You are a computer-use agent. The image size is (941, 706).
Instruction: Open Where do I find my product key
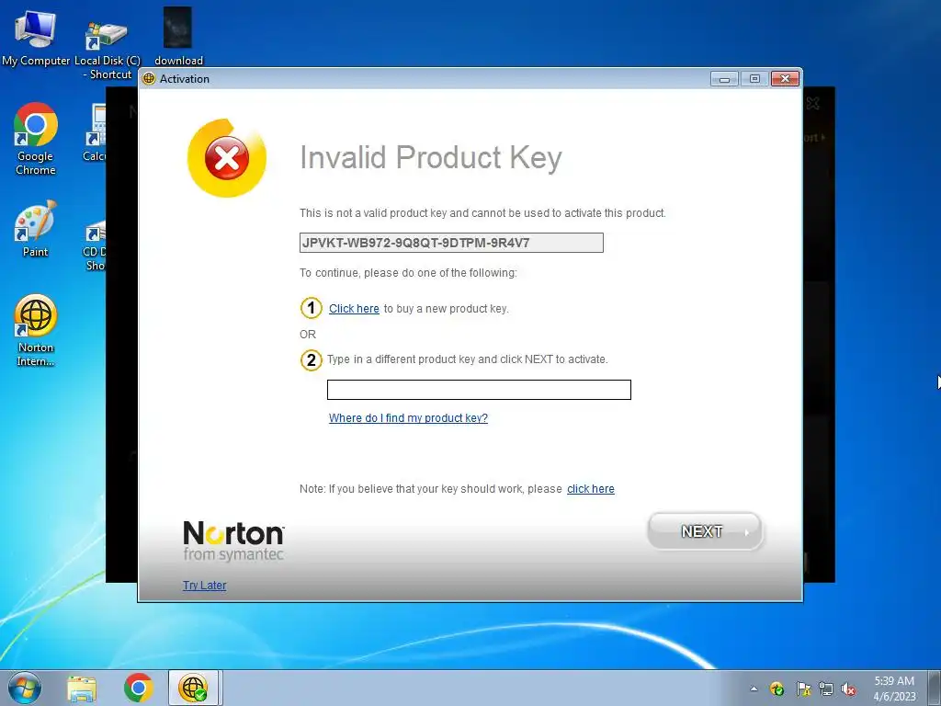click(408, 418)
